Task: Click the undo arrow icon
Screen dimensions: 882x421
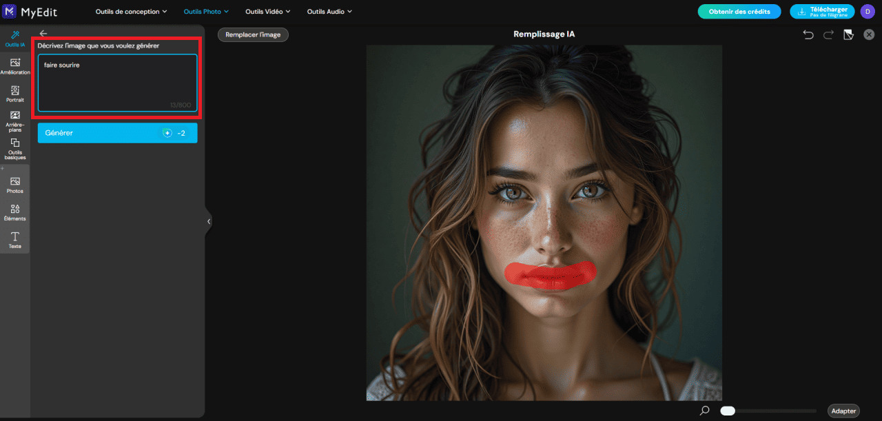Action: click(808, 34)
